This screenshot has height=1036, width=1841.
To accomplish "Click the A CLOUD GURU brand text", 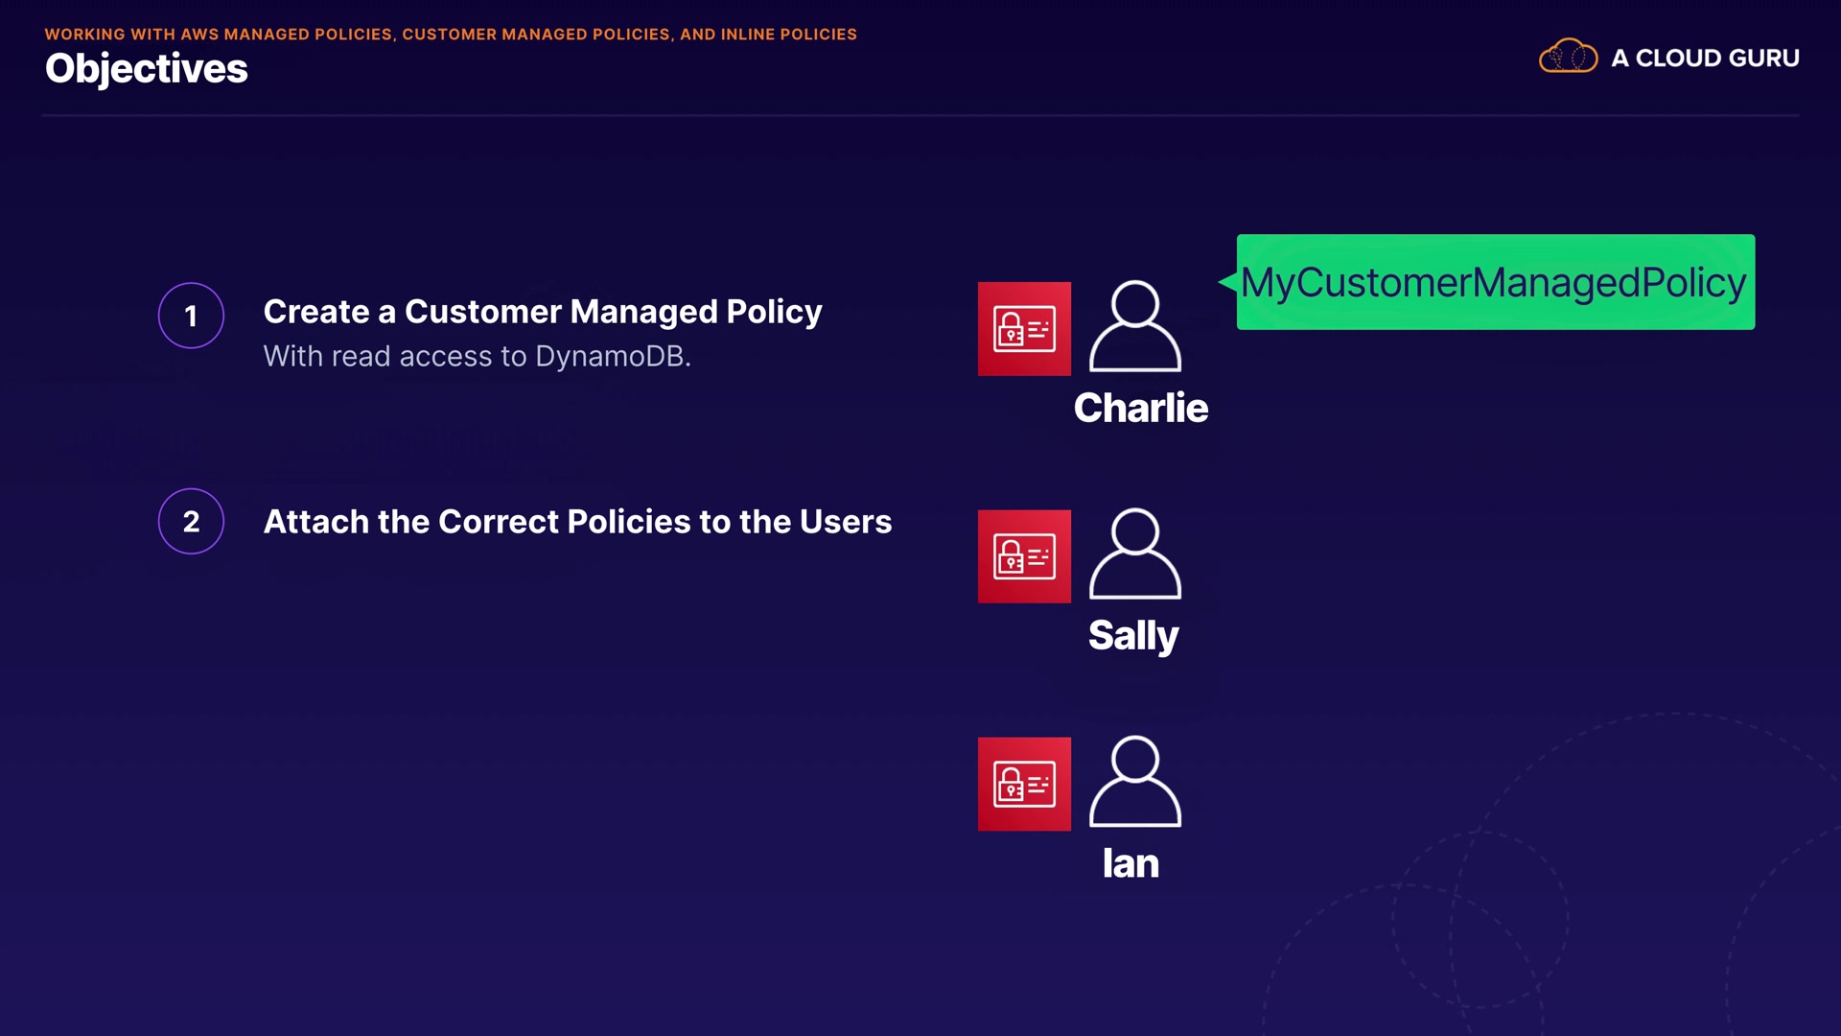I will tap(1705, 58).
